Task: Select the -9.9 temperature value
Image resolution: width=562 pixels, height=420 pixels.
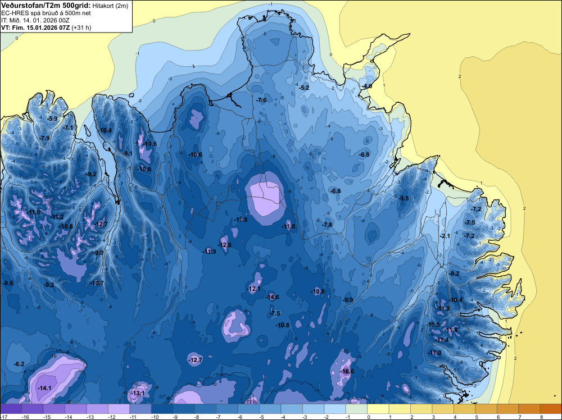Action: [347, 300]
